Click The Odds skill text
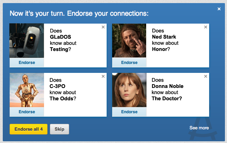227x143 pixels. 61,99
